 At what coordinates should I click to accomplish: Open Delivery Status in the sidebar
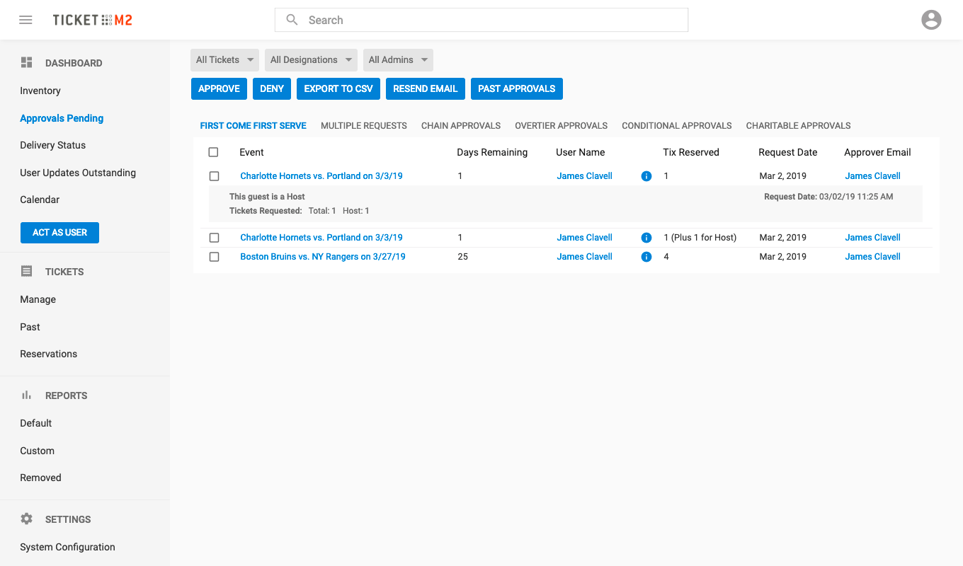pyautogui.click(x=53, y=145)
